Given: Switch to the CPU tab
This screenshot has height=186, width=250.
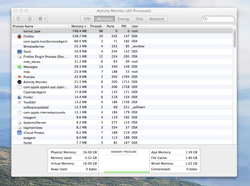Looking at the screenshot, I should click(x=87, y=19).
